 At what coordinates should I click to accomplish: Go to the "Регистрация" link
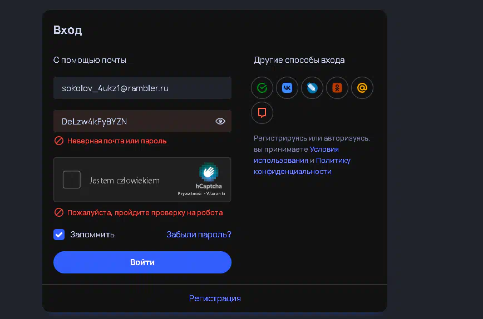215,298
